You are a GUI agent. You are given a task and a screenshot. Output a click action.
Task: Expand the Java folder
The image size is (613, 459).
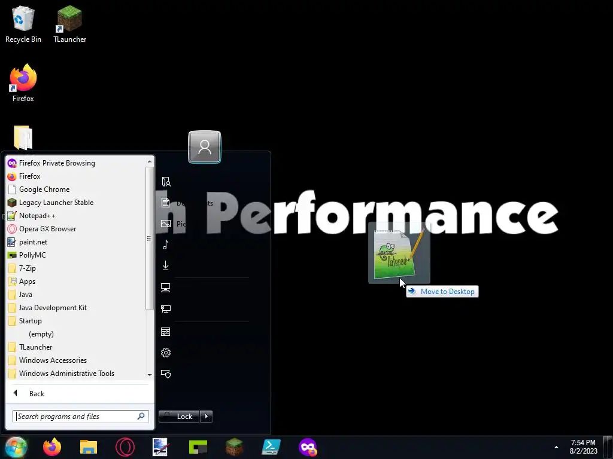pyautogui.click(x=76, y=295)
